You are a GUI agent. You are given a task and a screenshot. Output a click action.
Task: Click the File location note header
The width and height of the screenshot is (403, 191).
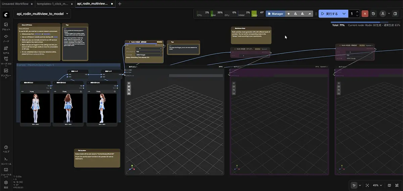[97, 150]
